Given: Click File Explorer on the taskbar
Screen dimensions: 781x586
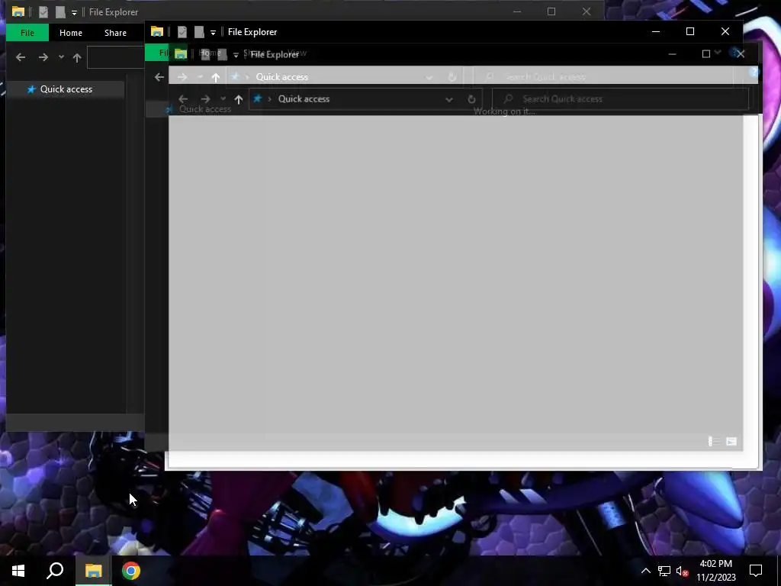Looking at the screenshot, I should click(x=93, y=571).
